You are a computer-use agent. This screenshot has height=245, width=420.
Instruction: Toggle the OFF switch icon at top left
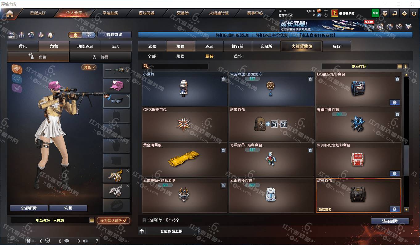[11, 35]
